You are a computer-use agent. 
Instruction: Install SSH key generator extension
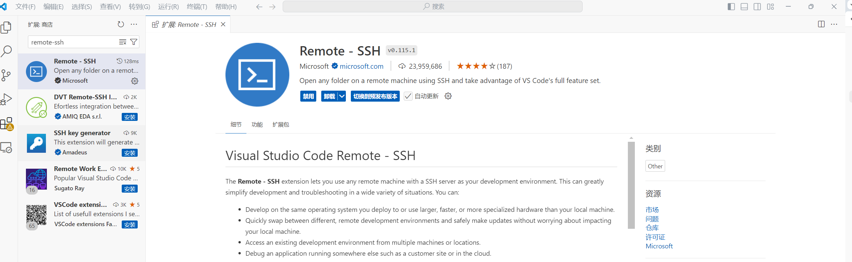[130, 153]
